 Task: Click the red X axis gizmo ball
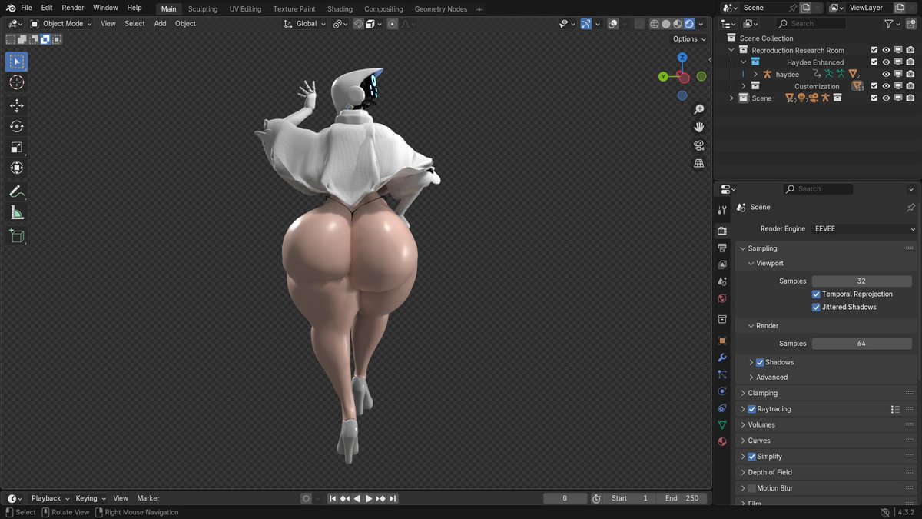tap(684, 78)
